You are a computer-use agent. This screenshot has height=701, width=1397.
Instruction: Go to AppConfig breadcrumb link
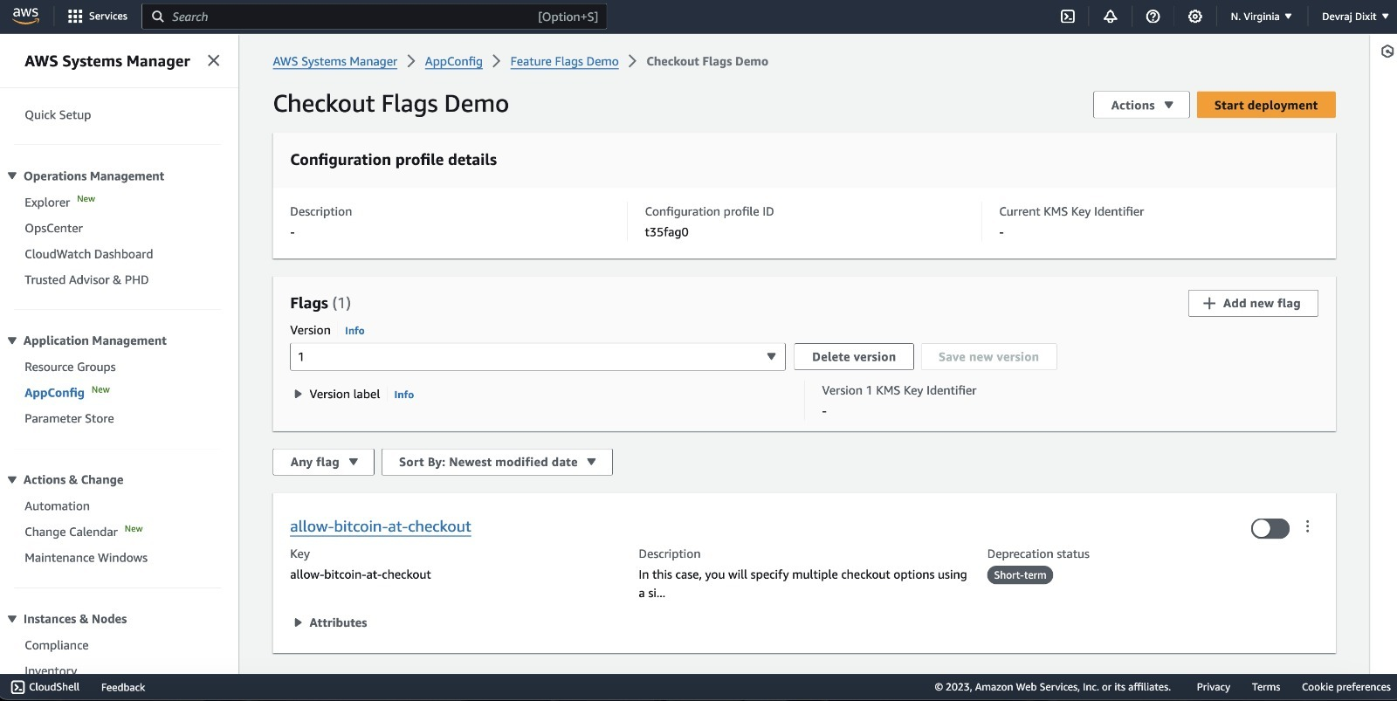click(453, 61)
